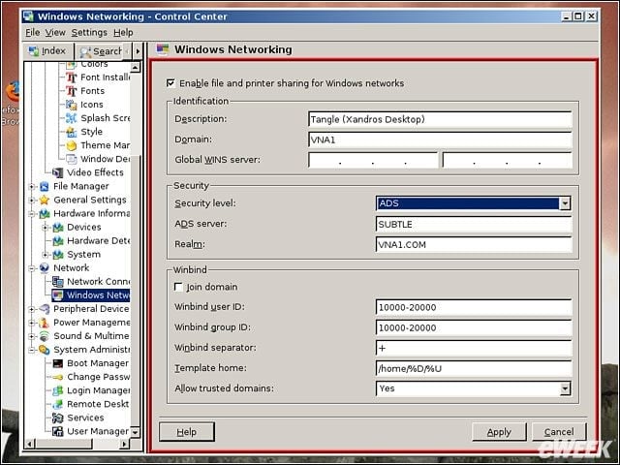Viewport: 620px width, 465px height.
Task: Click the tab scroll right arrow
Action: (138, 51)
